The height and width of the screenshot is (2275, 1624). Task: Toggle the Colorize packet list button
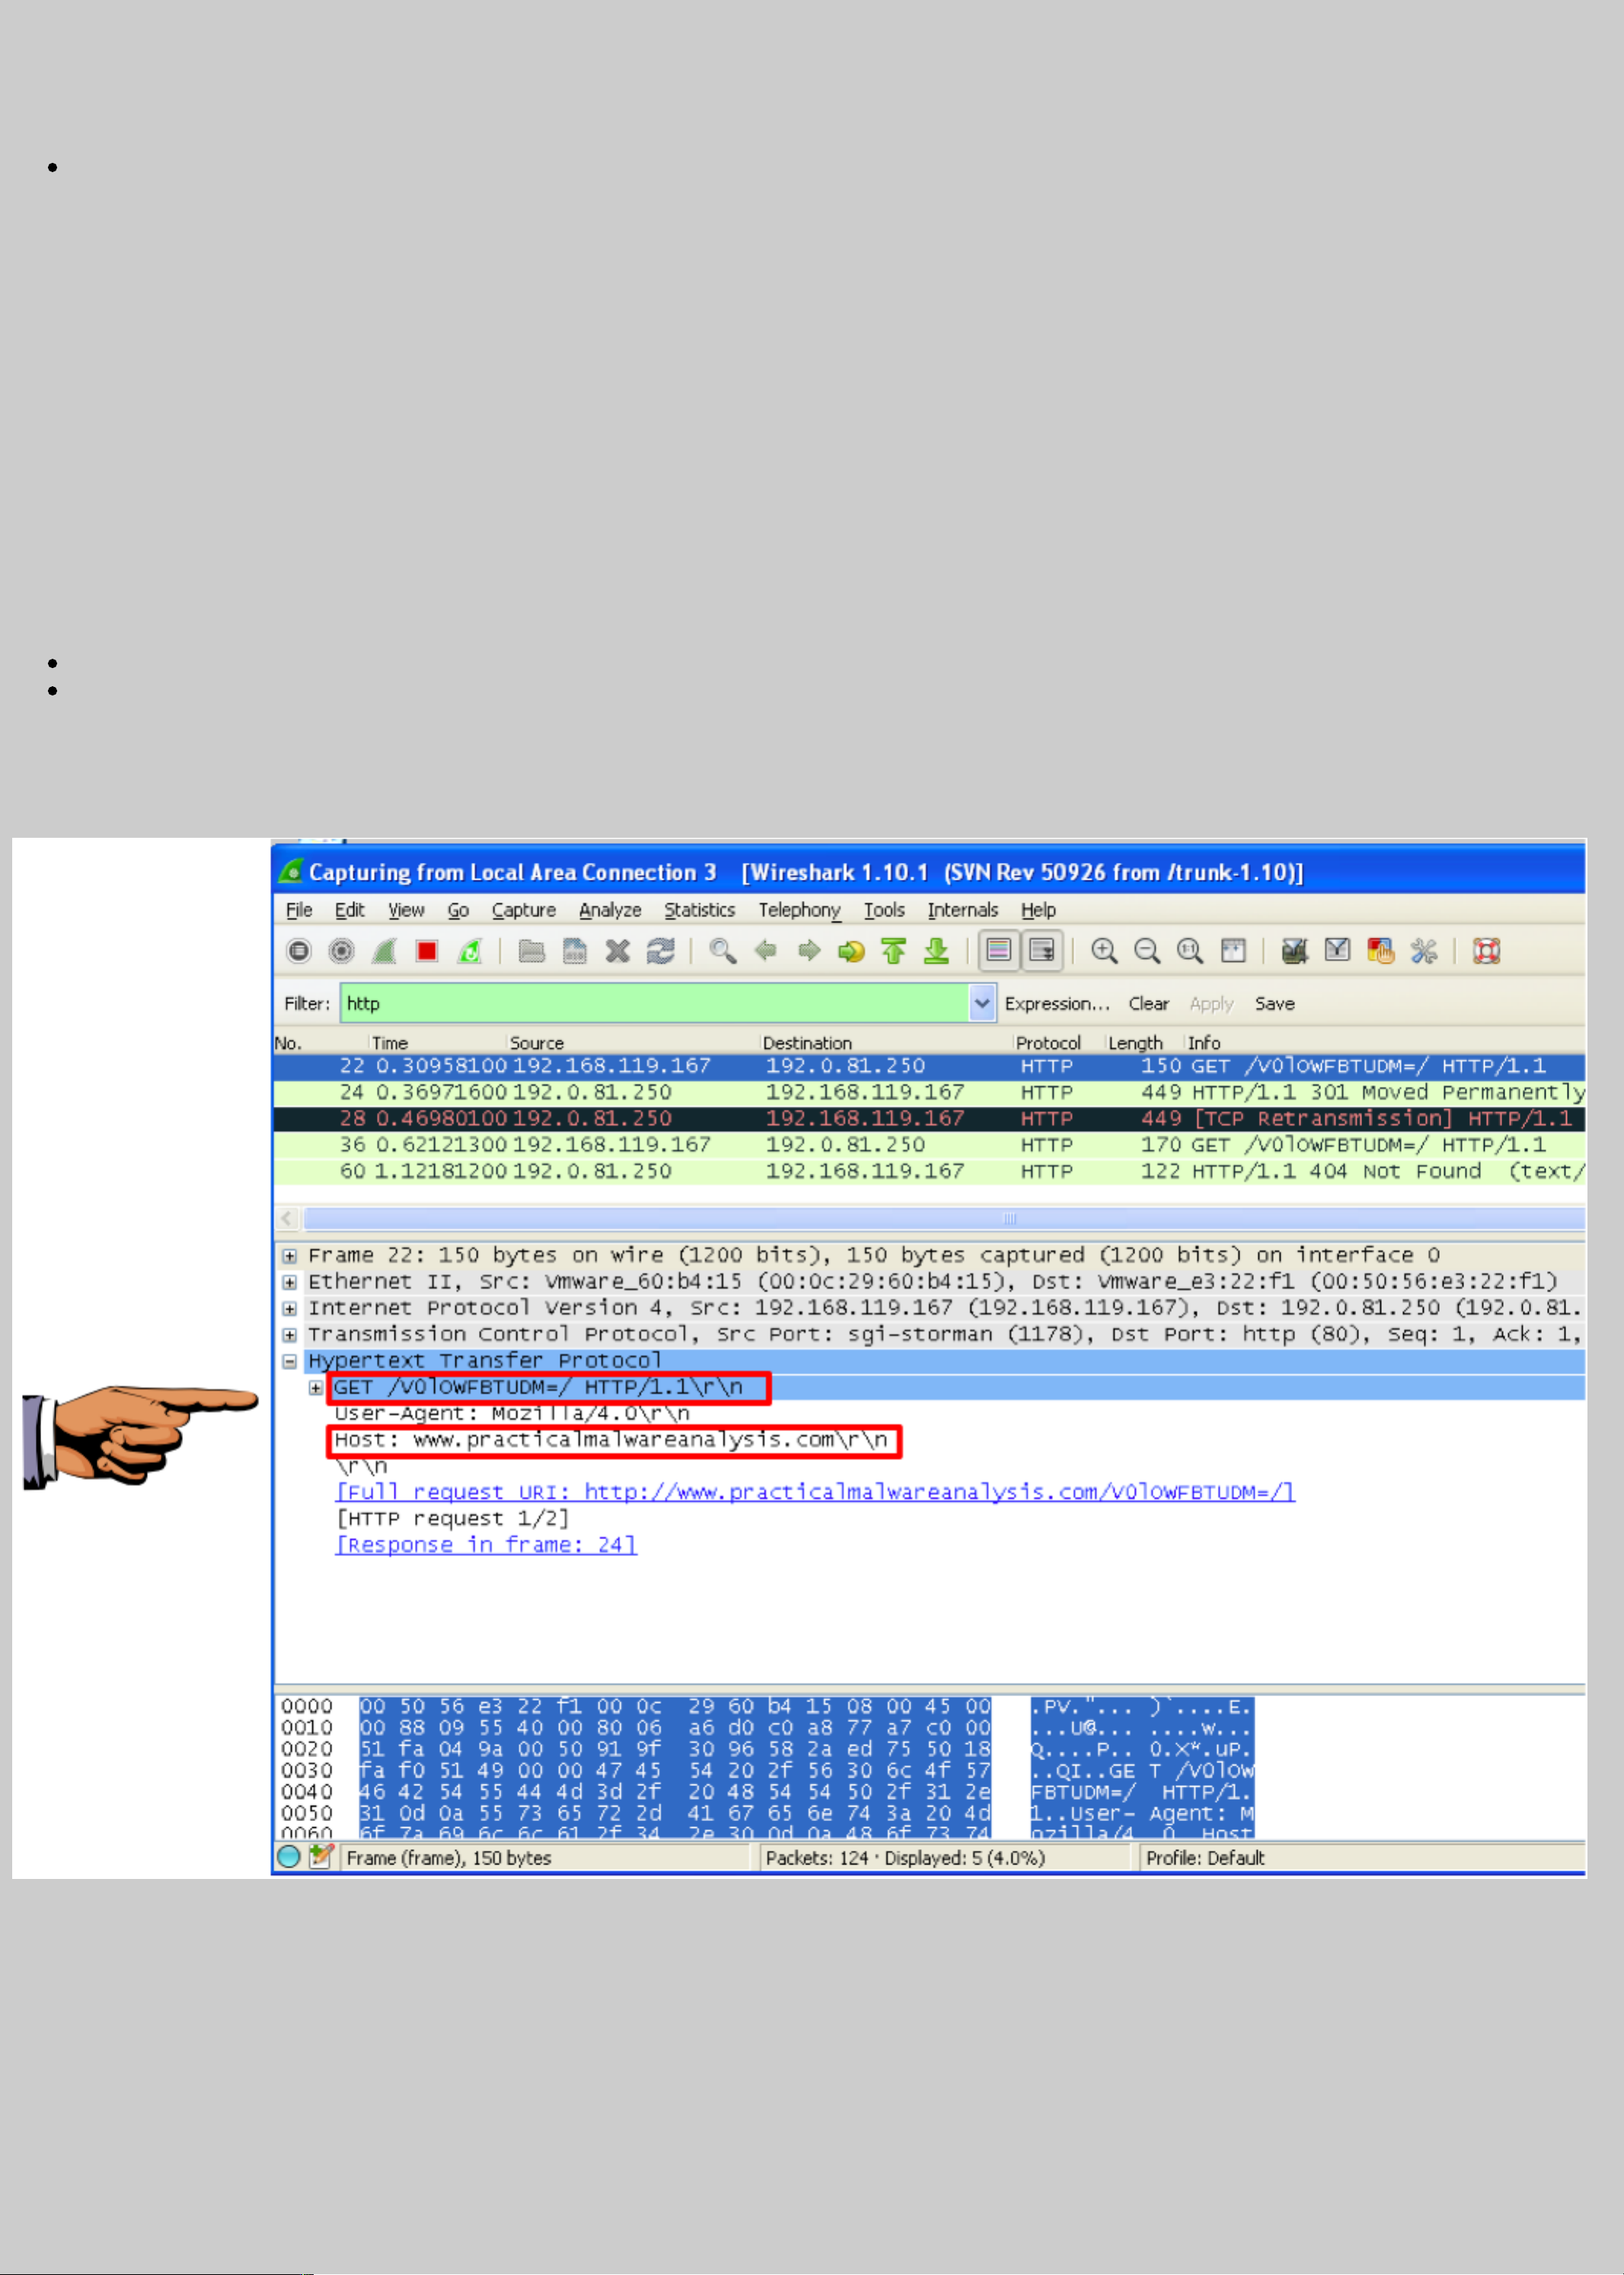pos(998,951)
